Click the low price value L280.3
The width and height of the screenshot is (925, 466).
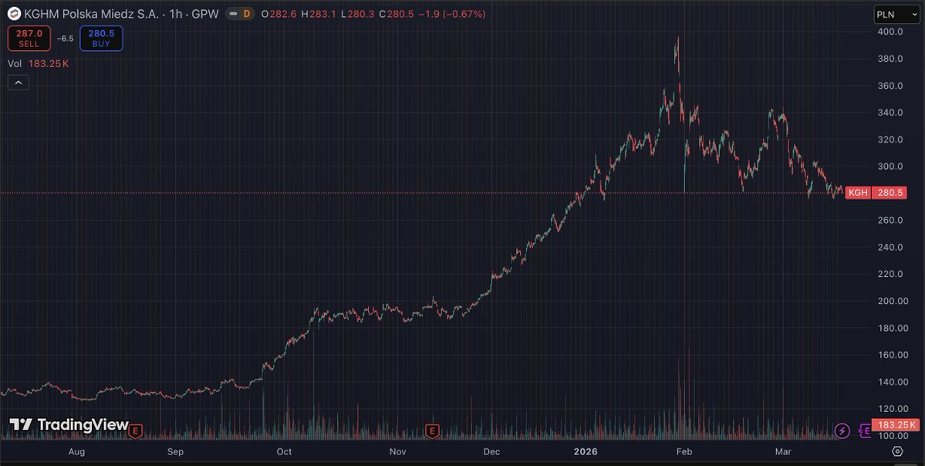[x=357, y=14]
